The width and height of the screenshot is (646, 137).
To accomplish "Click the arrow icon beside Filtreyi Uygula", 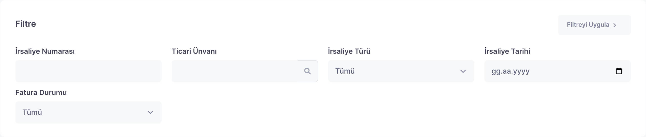I will point(615,25).
